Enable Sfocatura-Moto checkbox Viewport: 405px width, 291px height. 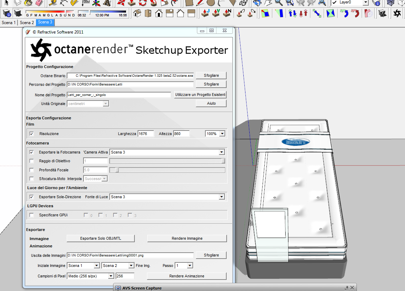point(31,179)
